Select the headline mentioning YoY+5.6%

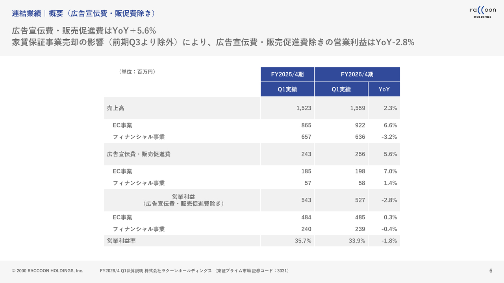point(84,31)
